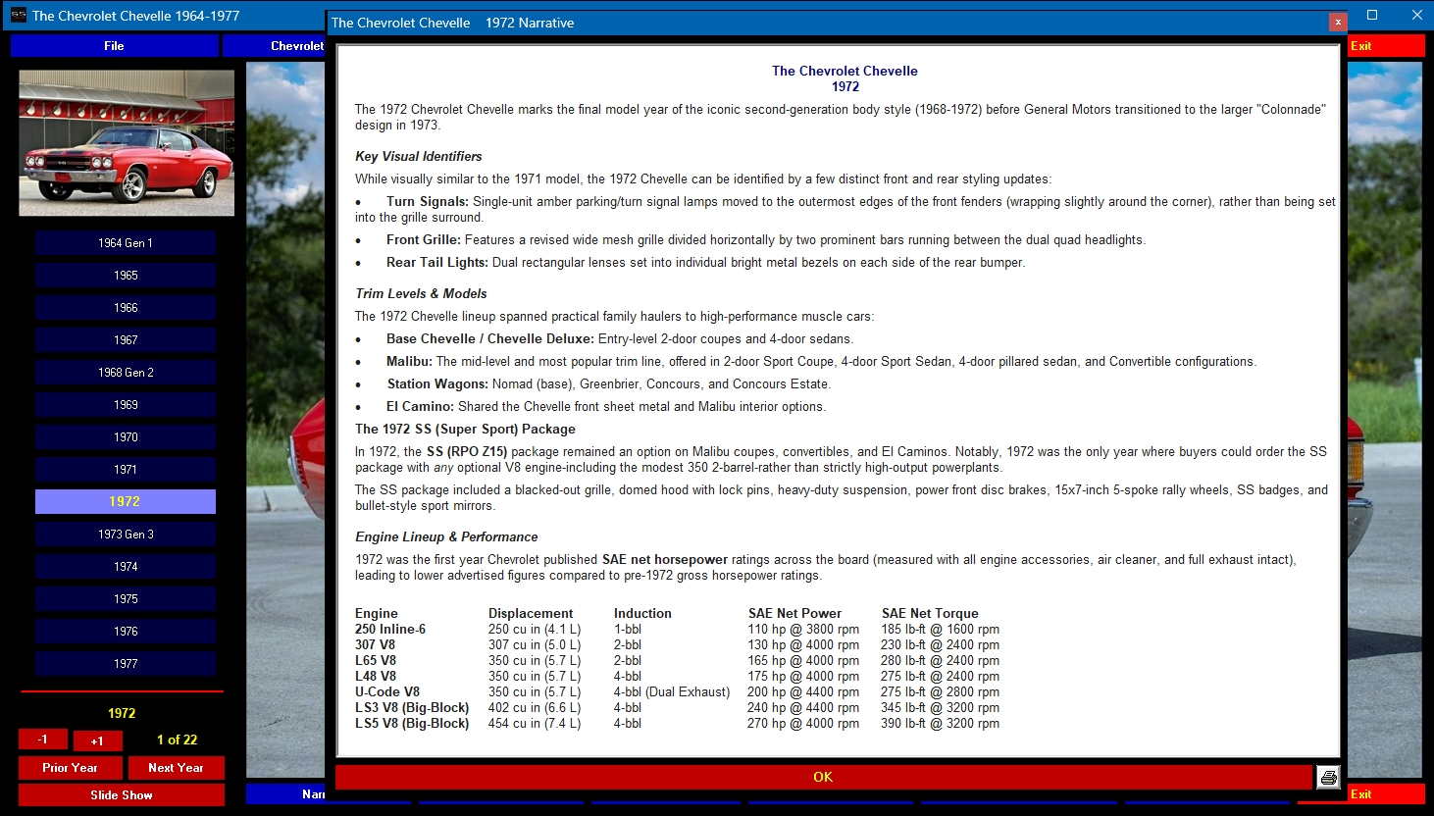
Task: Select the 1975 model year
Action: [126, 599]
